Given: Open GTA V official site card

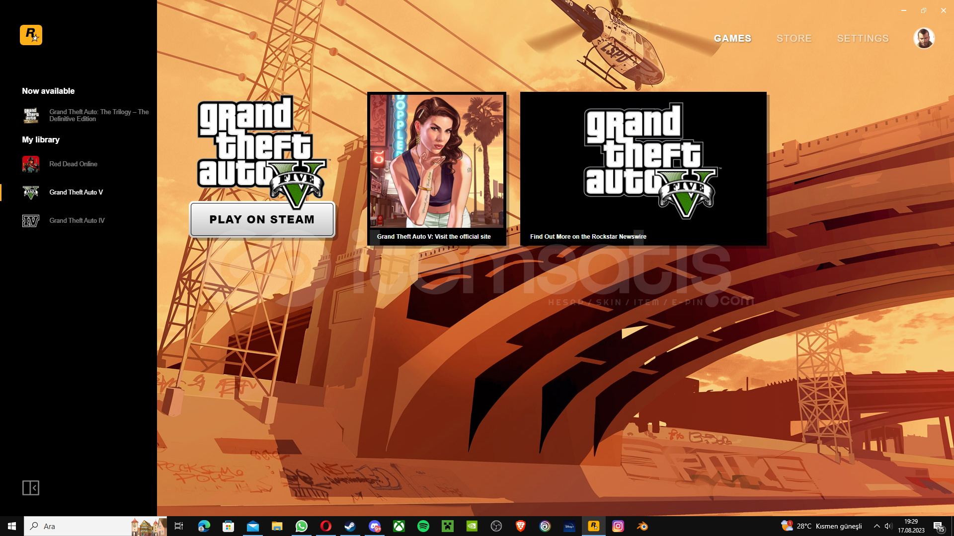Looking at the screenshot, I should 437,169.
